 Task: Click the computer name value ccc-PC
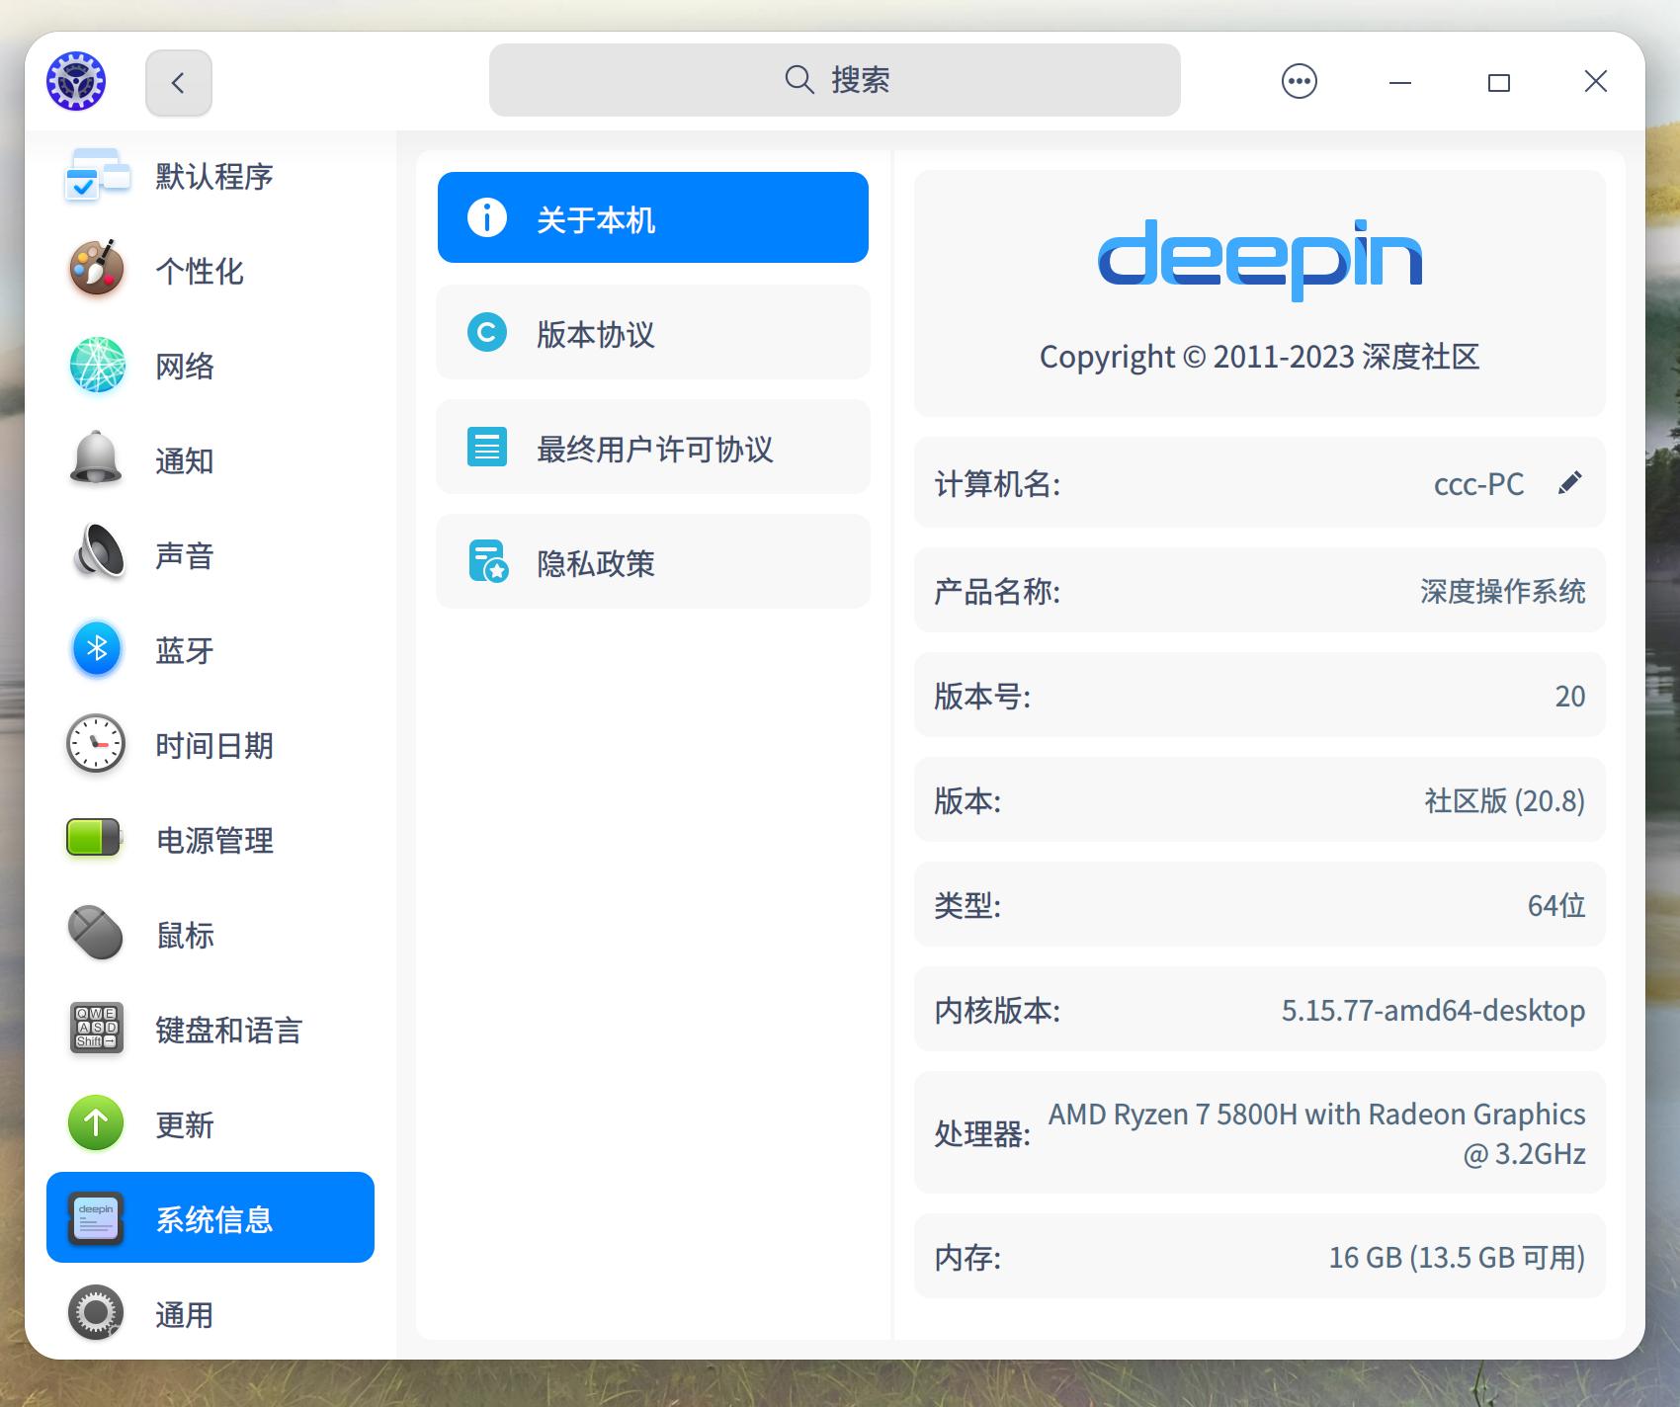coord(1478,484)
